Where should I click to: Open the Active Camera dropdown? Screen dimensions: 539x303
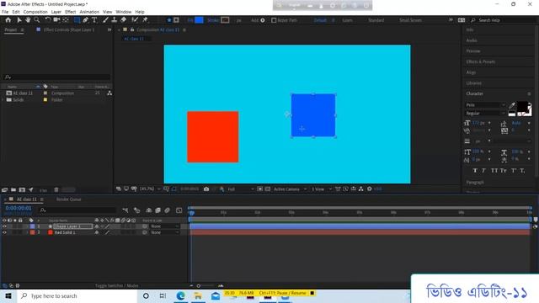(x=290, y=189)
